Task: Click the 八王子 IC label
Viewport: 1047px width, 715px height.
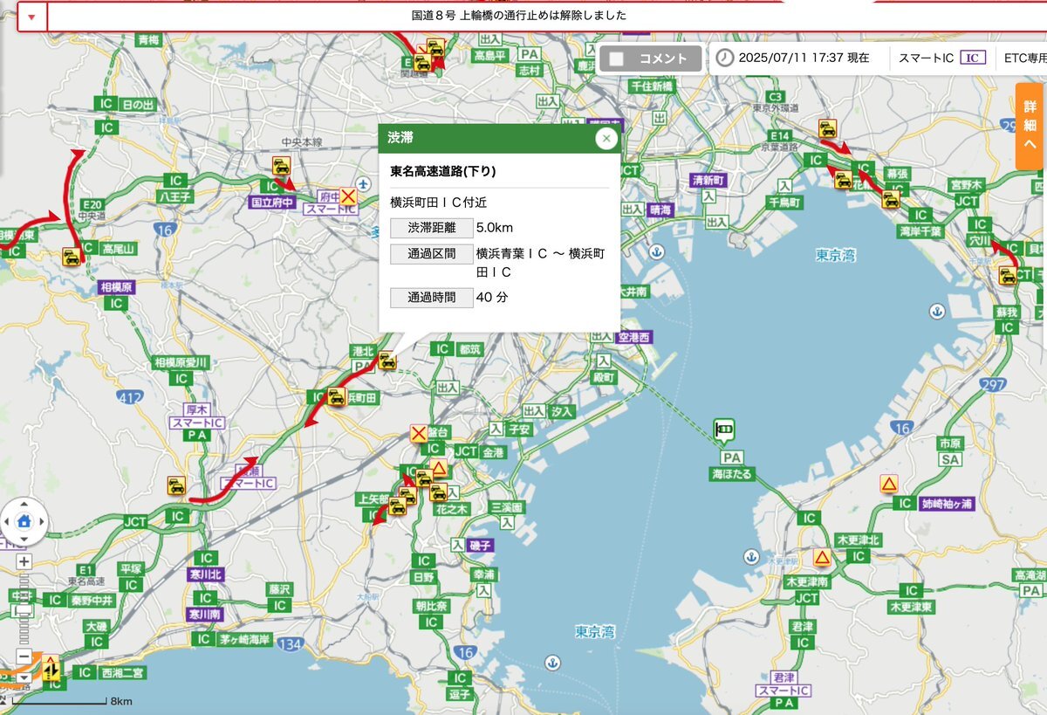Action: 174,197
